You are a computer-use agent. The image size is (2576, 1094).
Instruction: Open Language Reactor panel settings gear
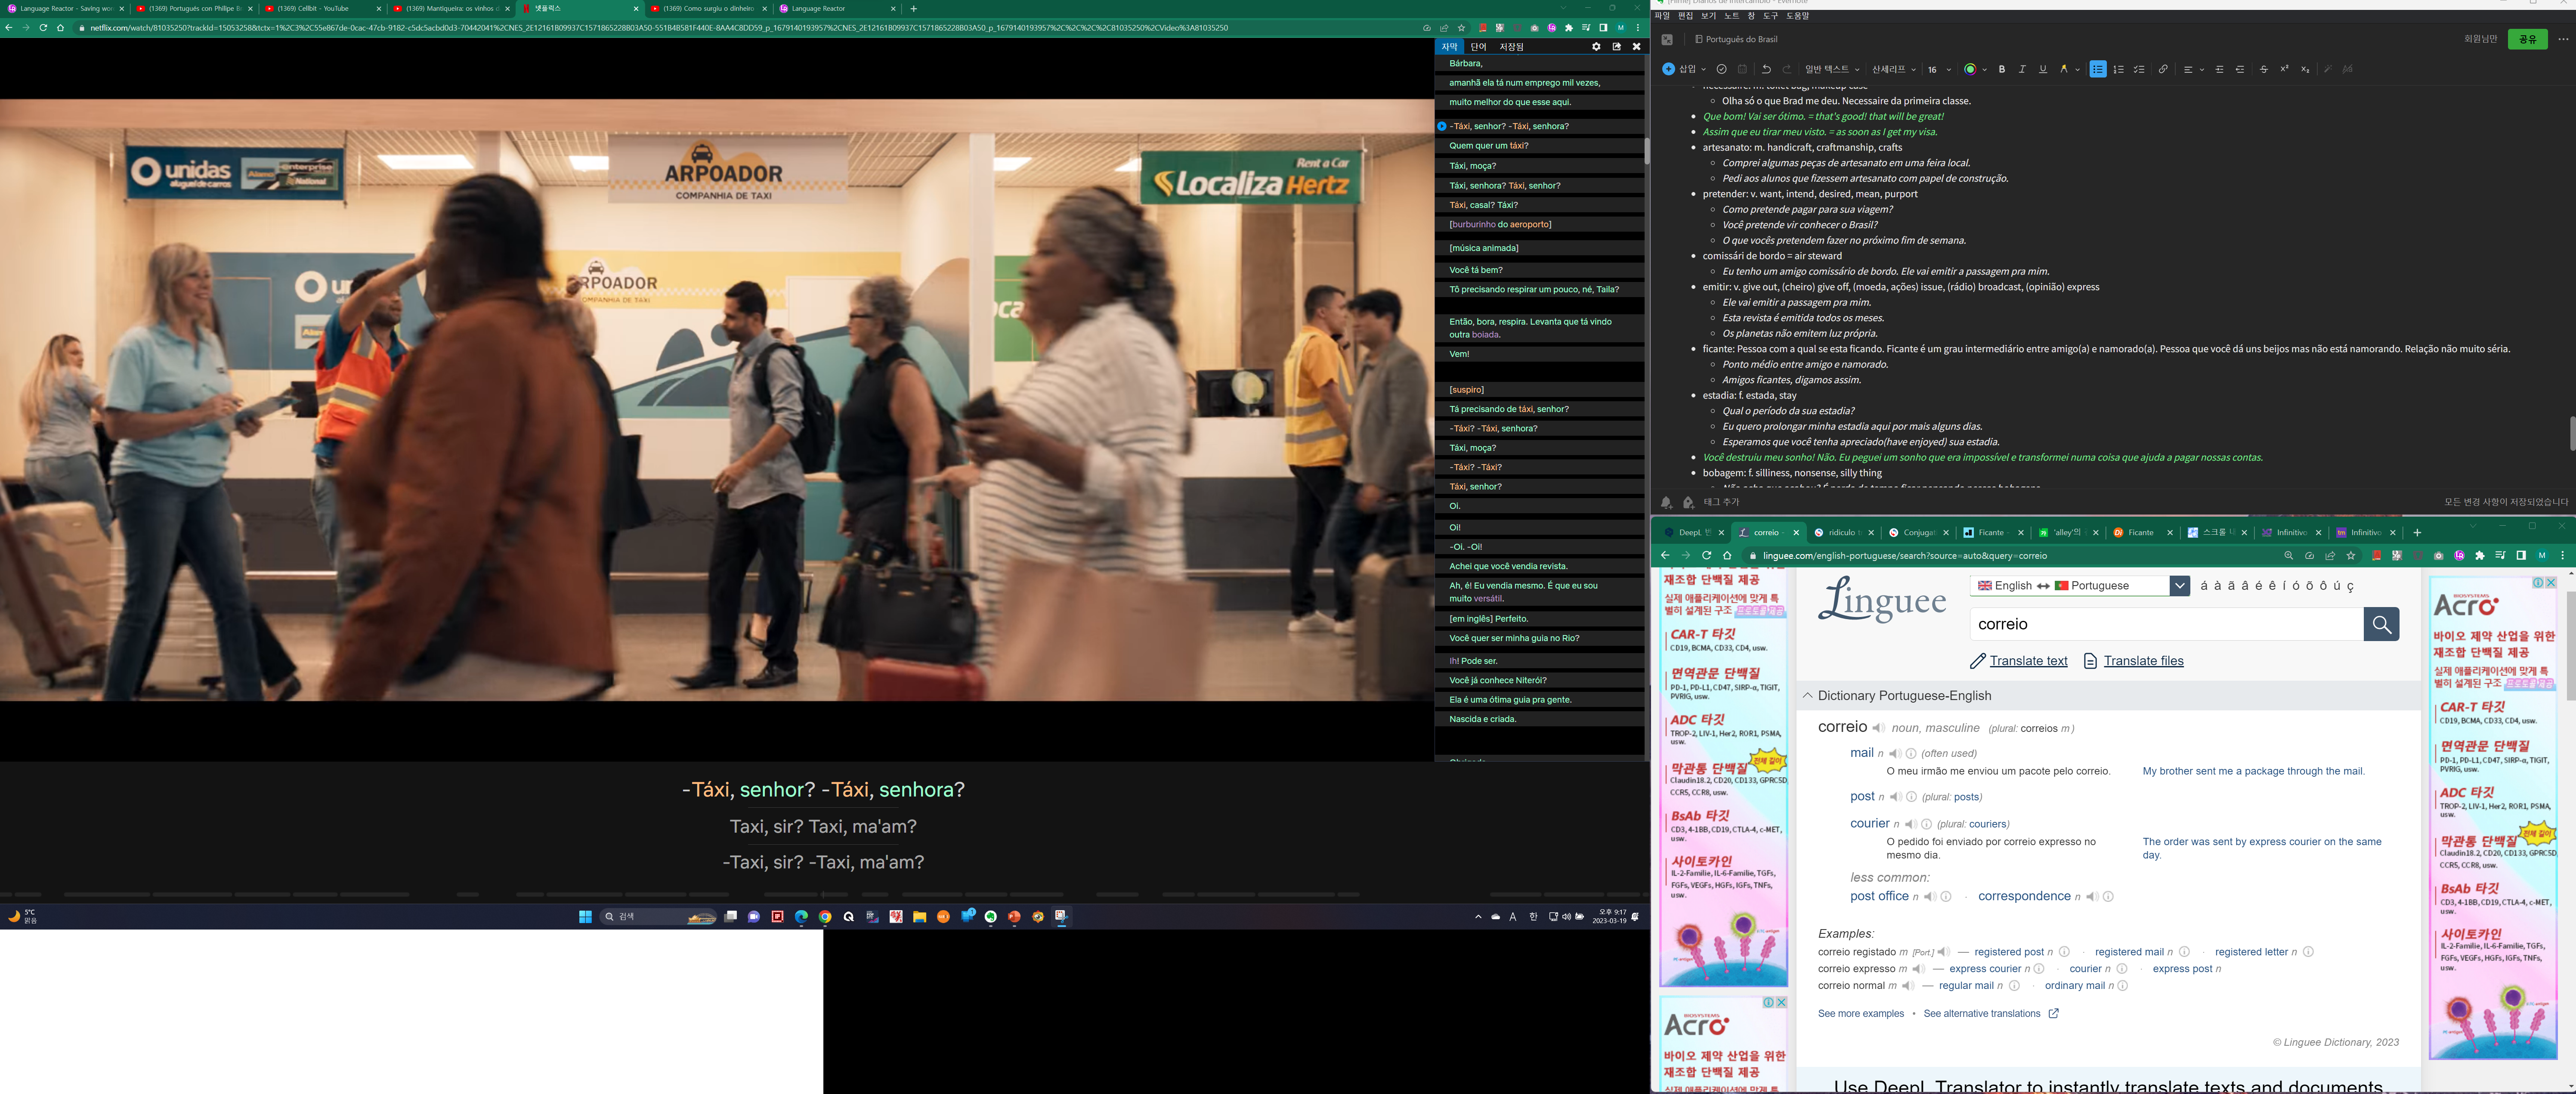[1596, 47]
